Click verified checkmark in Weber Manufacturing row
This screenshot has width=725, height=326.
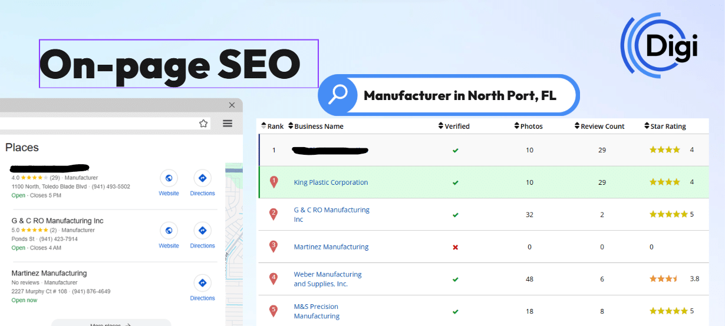[455, 280]
